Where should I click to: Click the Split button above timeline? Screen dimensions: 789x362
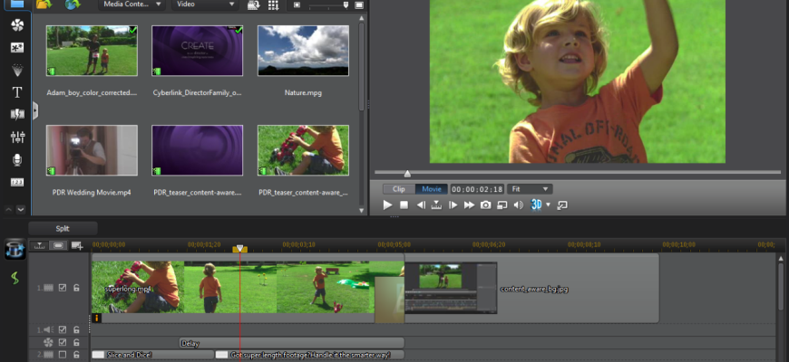coord(62,229)
